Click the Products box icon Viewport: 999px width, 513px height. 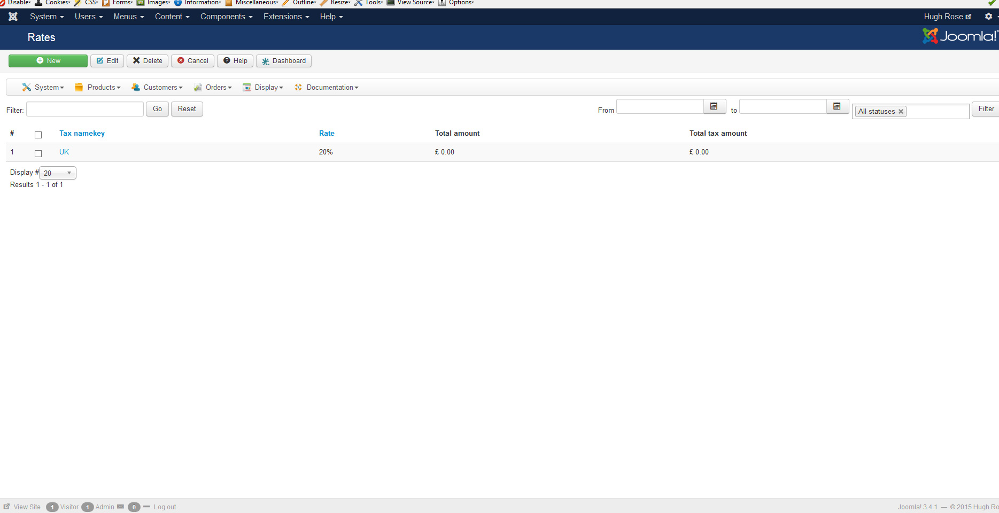point(79,87)
